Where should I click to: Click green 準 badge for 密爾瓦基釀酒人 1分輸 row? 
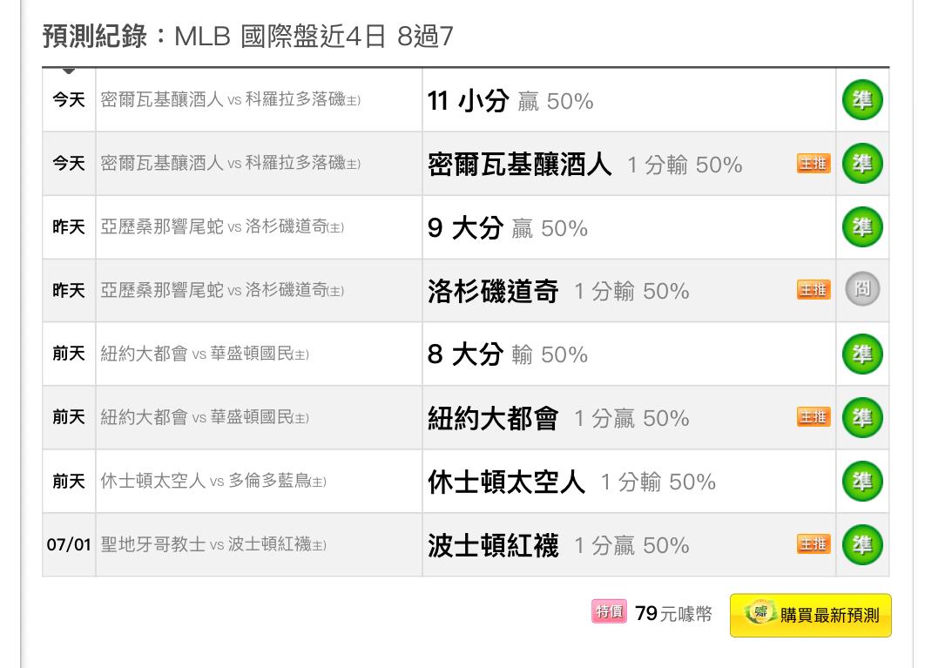(862, 164)
